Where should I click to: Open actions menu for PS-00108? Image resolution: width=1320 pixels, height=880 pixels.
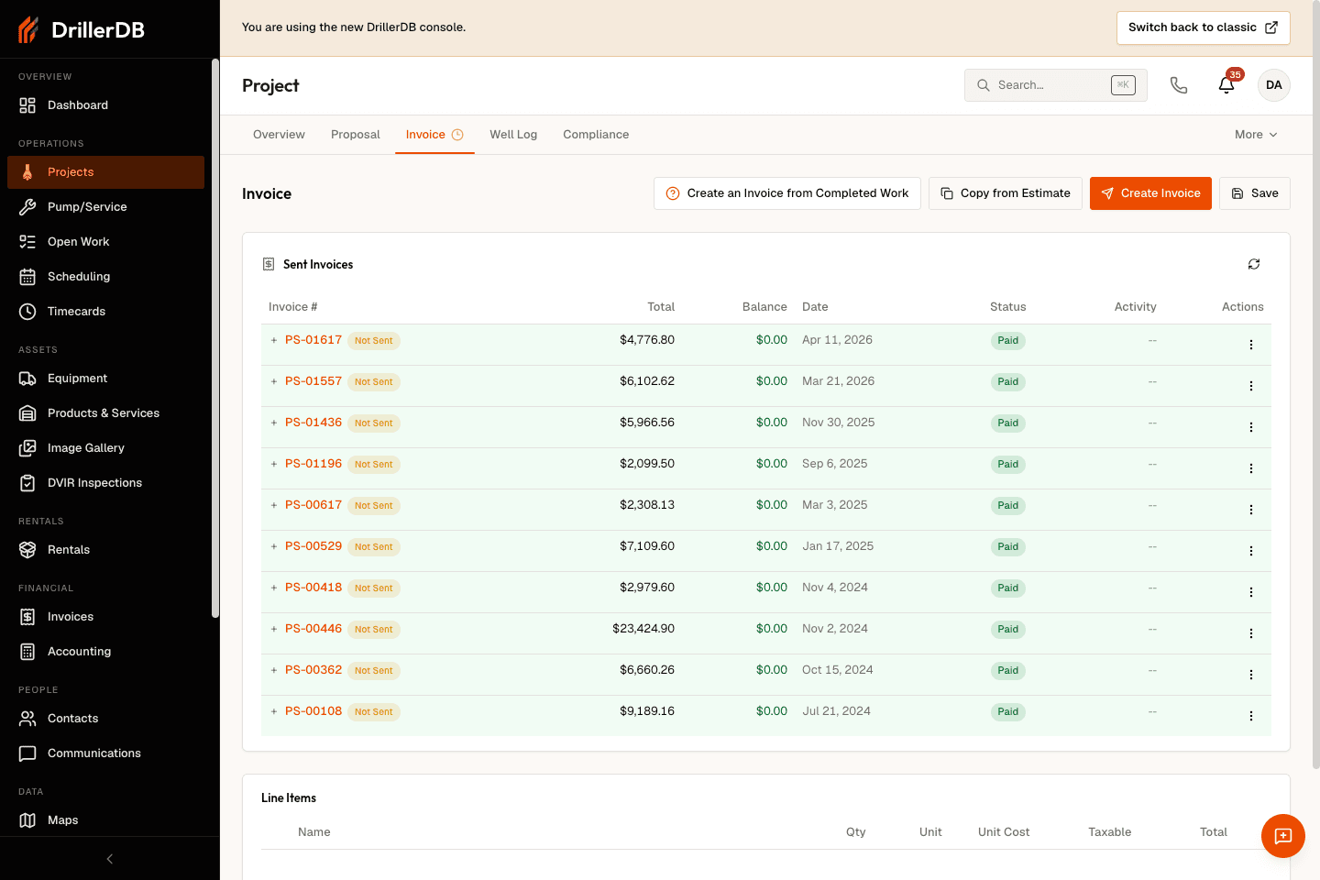1251,716
